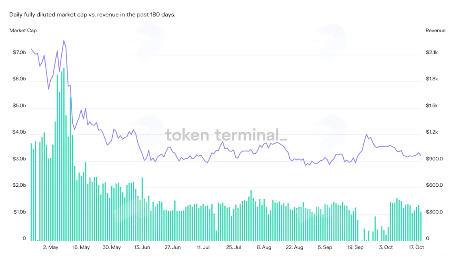Click the $2.1k revenue tick label
461x258 pixels.
(432, 53)
